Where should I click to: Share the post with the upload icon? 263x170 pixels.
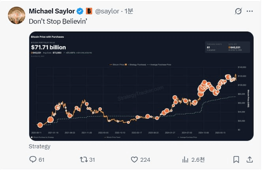250,159
